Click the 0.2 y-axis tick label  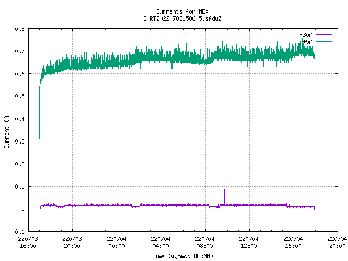click(20, 164)
